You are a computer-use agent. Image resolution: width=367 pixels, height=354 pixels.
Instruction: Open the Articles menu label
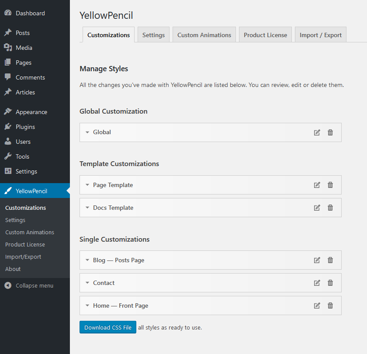pos(25,92)
